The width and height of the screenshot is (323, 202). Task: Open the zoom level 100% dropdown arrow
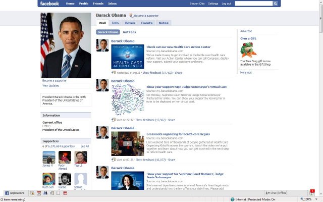coord(316,199)
